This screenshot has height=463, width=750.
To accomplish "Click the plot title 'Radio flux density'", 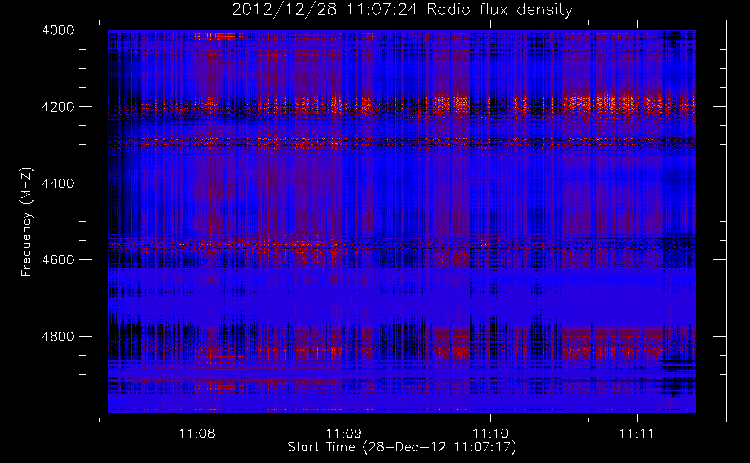I will 499,9.
